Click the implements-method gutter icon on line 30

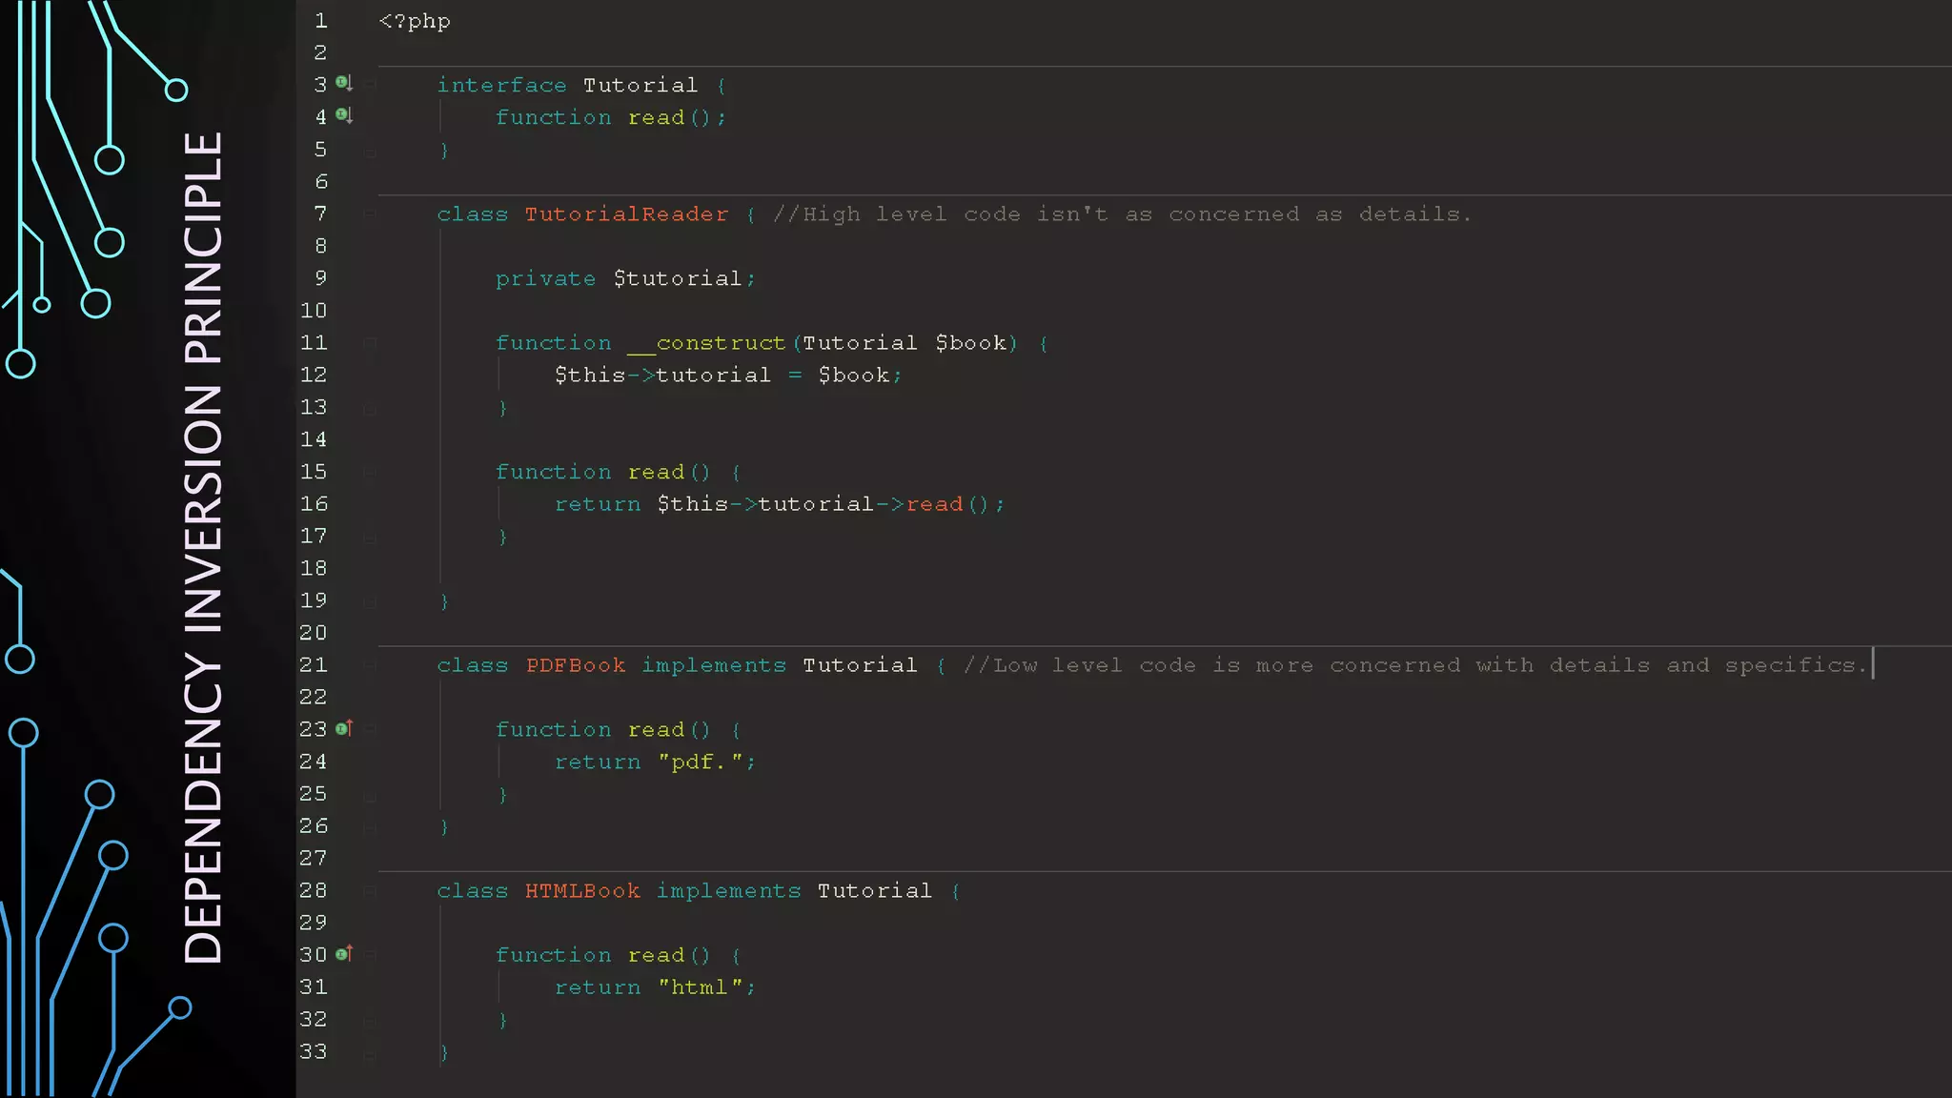point(344,953)
